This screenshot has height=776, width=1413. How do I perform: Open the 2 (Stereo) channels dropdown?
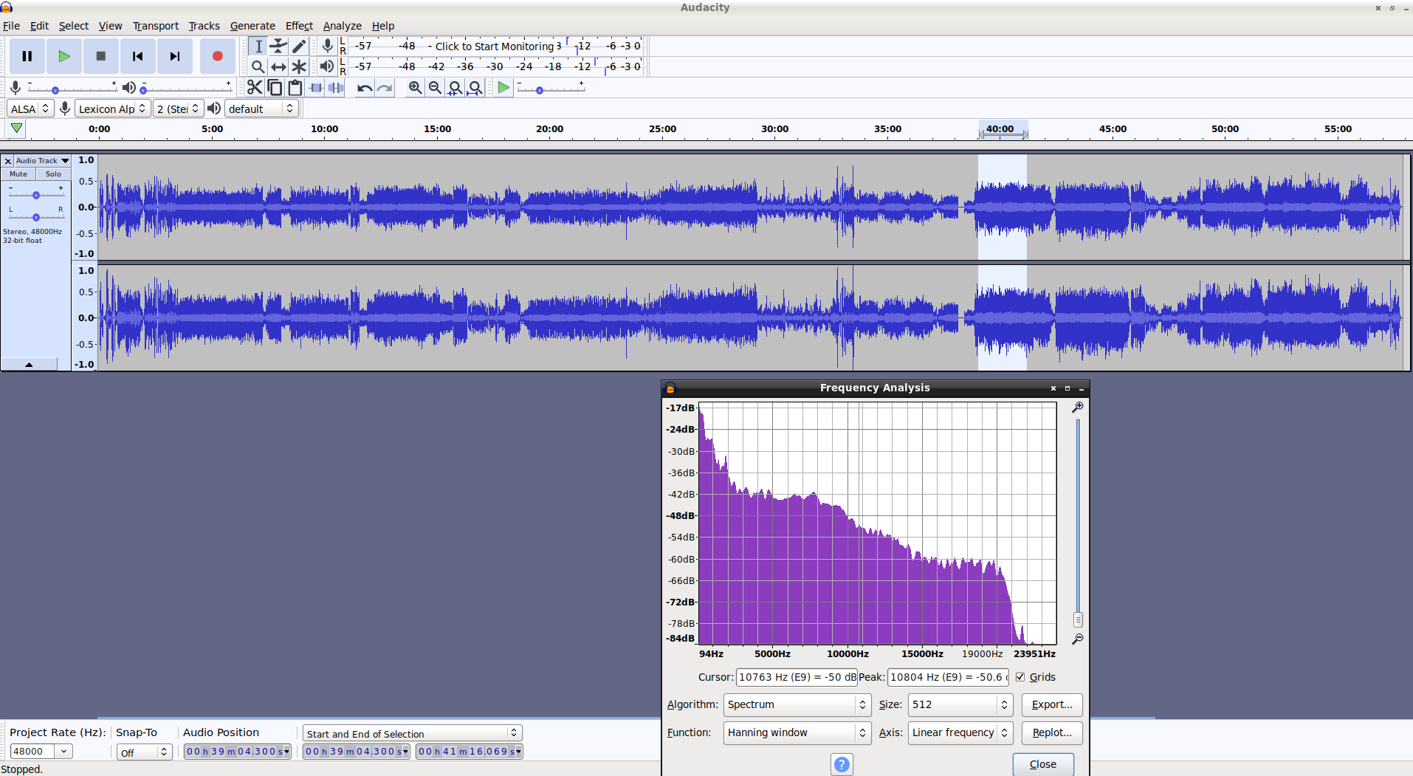[x=178, y=109]
